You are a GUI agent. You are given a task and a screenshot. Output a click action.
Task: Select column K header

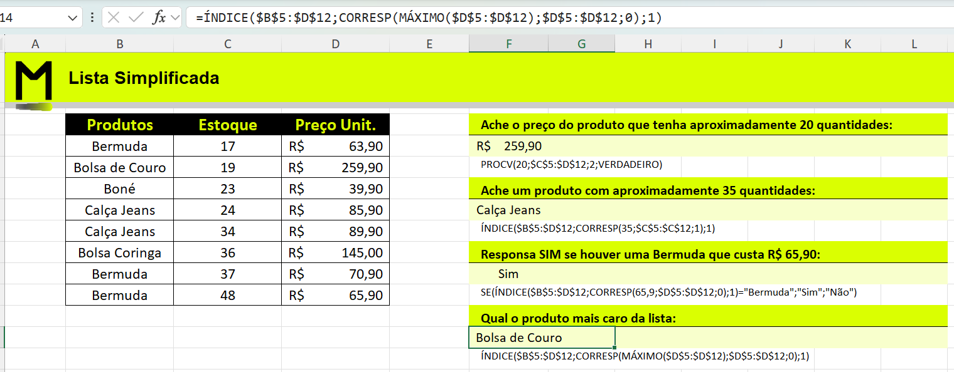coord(847,44)
